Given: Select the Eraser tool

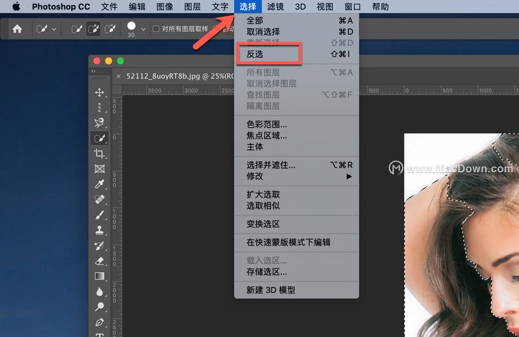Looking at the screenshot, I should [99, 261].
